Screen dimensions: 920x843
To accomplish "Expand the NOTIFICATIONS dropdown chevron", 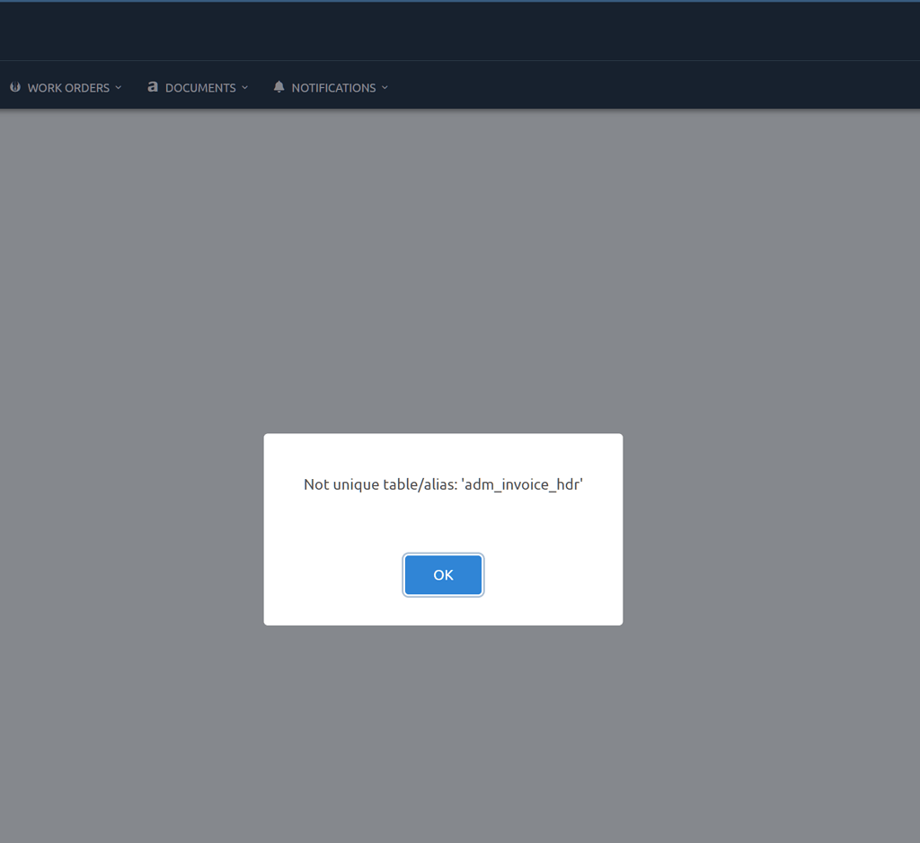I will (x=385, y=88).
